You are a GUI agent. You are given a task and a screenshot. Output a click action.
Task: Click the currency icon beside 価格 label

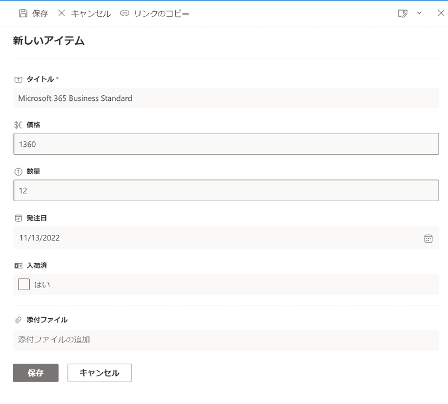click(18, 125)
